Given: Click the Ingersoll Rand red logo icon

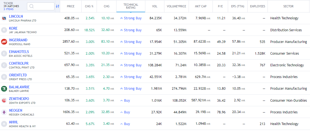Looking at the screenshot, I should pyautogui.click(x=4, y=42).
